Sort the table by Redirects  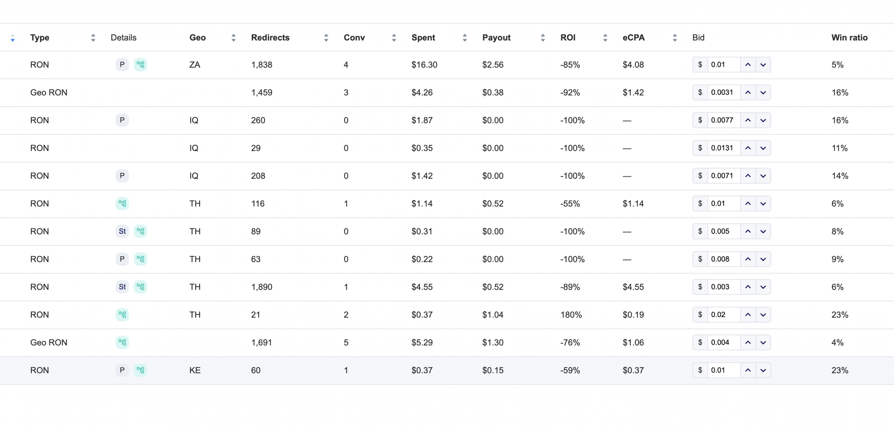click(x=326, y=38)
